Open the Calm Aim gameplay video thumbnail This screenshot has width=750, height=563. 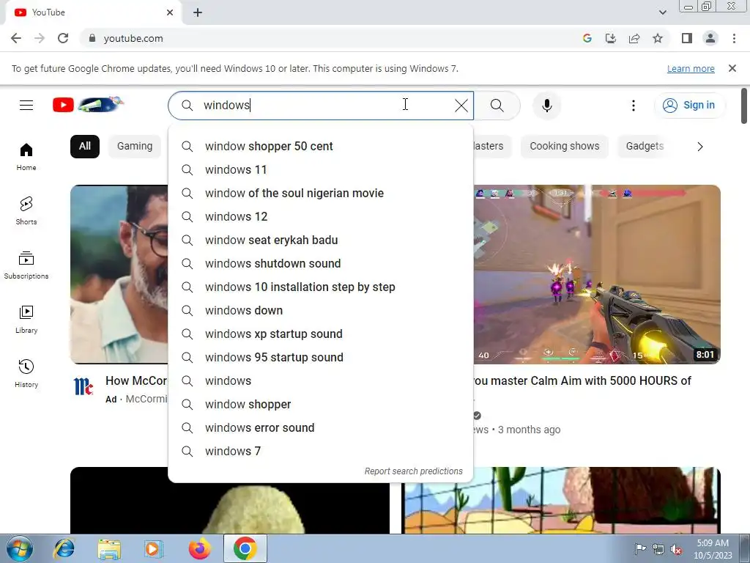[597, 274]
